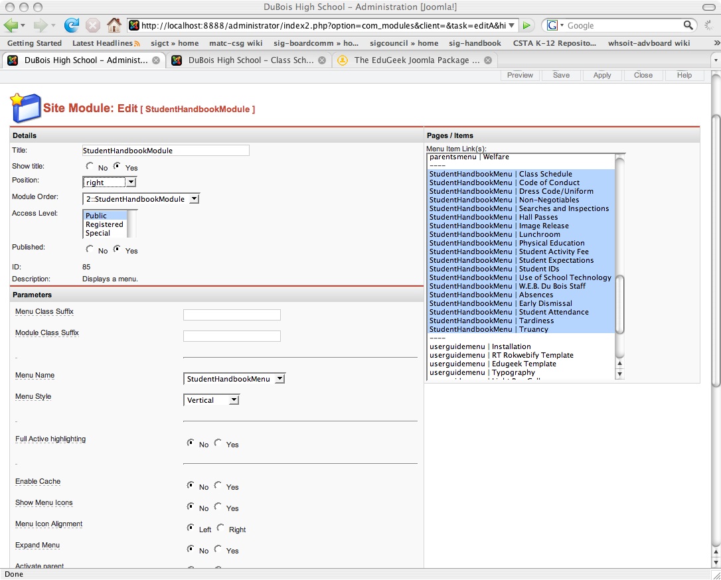Open the search engine chooser dropdown arrow
Screen dimensions: 721x580
[x=562, y=25]
